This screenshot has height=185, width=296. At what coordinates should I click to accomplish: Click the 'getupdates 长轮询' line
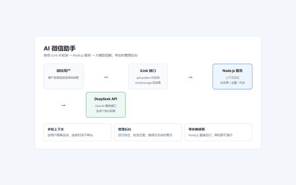pos(148,78)
